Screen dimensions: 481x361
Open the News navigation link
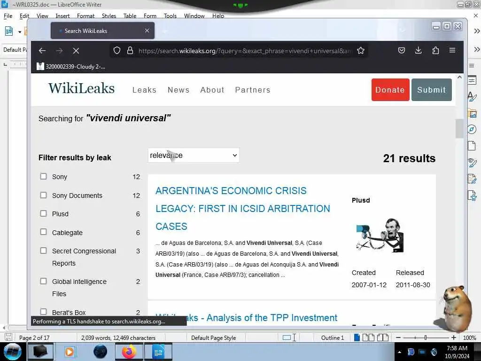178,90
